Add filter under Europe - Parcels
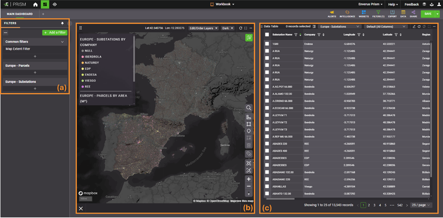 [x=35, y=72]
